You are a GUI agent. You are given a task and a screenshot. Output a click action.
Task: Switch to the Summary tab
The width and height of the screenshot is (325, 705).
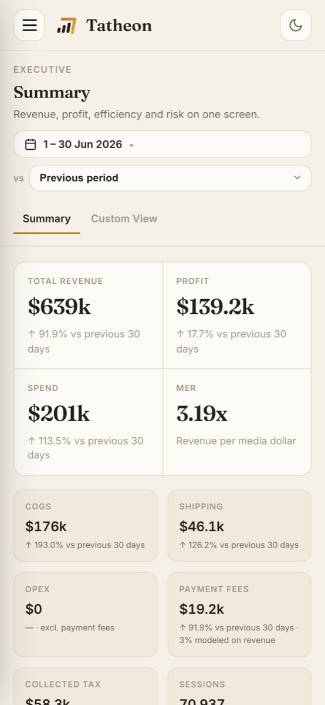point(47,219)
